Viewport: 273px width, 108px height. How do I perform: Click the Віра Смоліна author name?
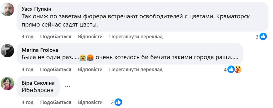coord(38,83)
